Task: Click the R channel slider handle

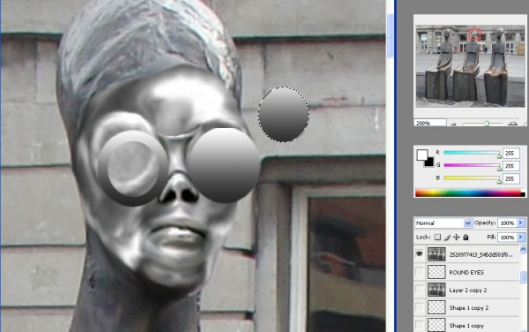Action: (x=499, y=155)
